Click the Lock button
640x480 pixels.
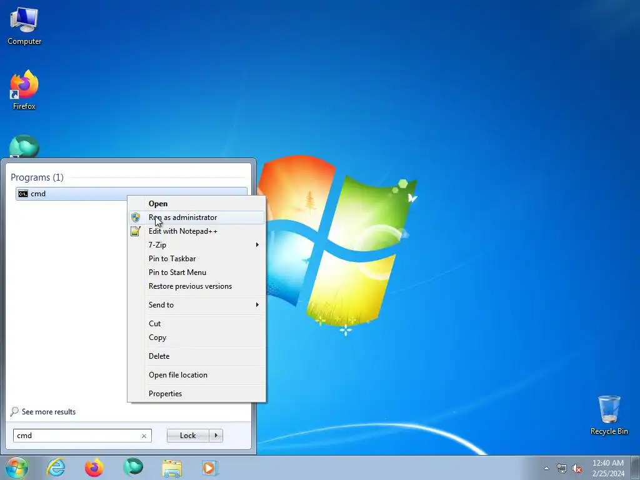click(187, 436)
